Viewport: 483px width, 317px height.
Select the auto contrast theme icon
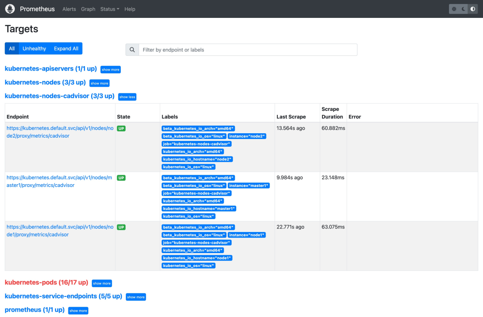[473, 9]
